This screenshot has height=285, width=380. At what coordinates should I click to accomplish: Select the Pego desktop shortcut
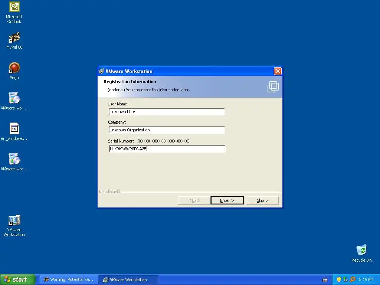click(14, 71)
